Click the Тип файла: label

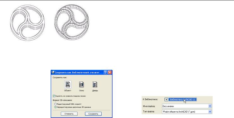pyautogui.click(x=149, y=112)
